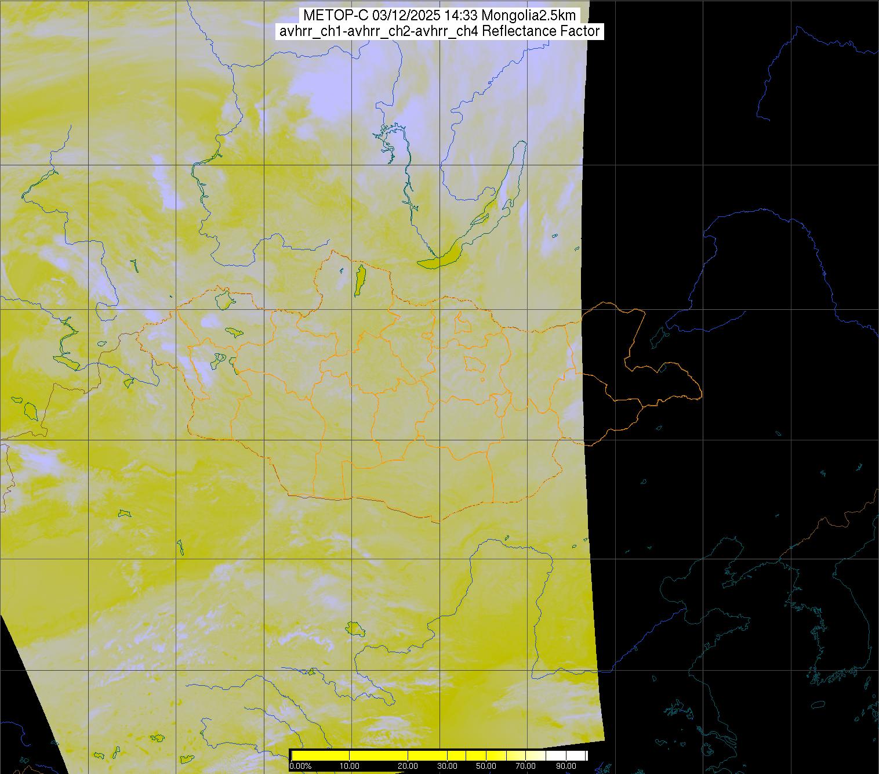Image resolution: width=879 pixels, height=774 pixels.
Task: Click the "20.00" color bar label
Action: click(x=408, y=766)
